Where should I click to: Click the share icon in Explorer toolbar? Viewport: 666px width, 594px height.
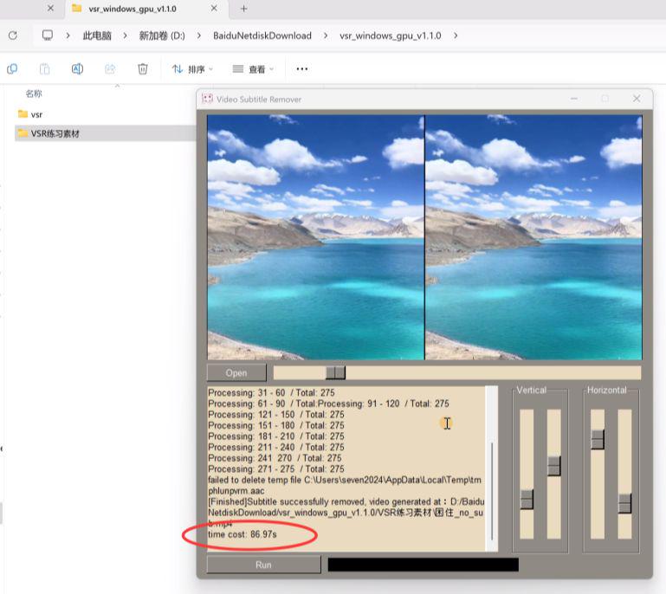click(110, 68)
